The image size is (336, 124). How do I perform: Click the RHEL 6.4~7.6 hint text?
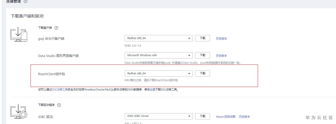click(133, 46)
